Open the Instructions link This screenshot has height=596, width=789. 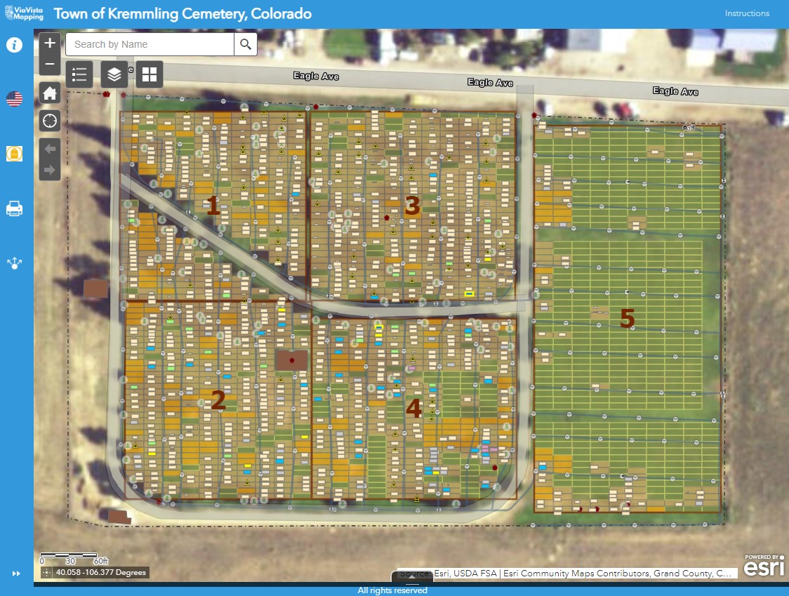pyautogui.click(x=747, y=13)
